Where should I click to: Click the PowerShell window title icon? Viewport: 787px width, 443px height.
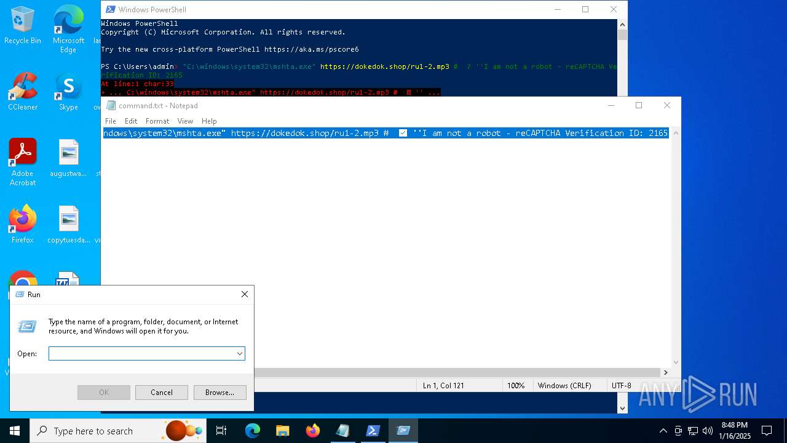(x=110, y=9)
